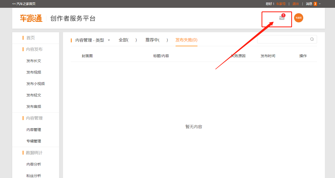Go to 内容分析 in the sidebar
This screenshot has height=178, width=335.
34,164
